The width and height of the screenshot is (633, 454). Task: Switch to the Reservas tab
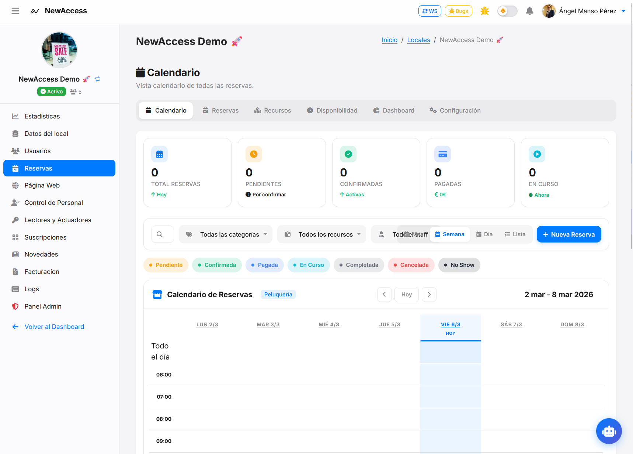pyautogui.click(x=220, y=111)
